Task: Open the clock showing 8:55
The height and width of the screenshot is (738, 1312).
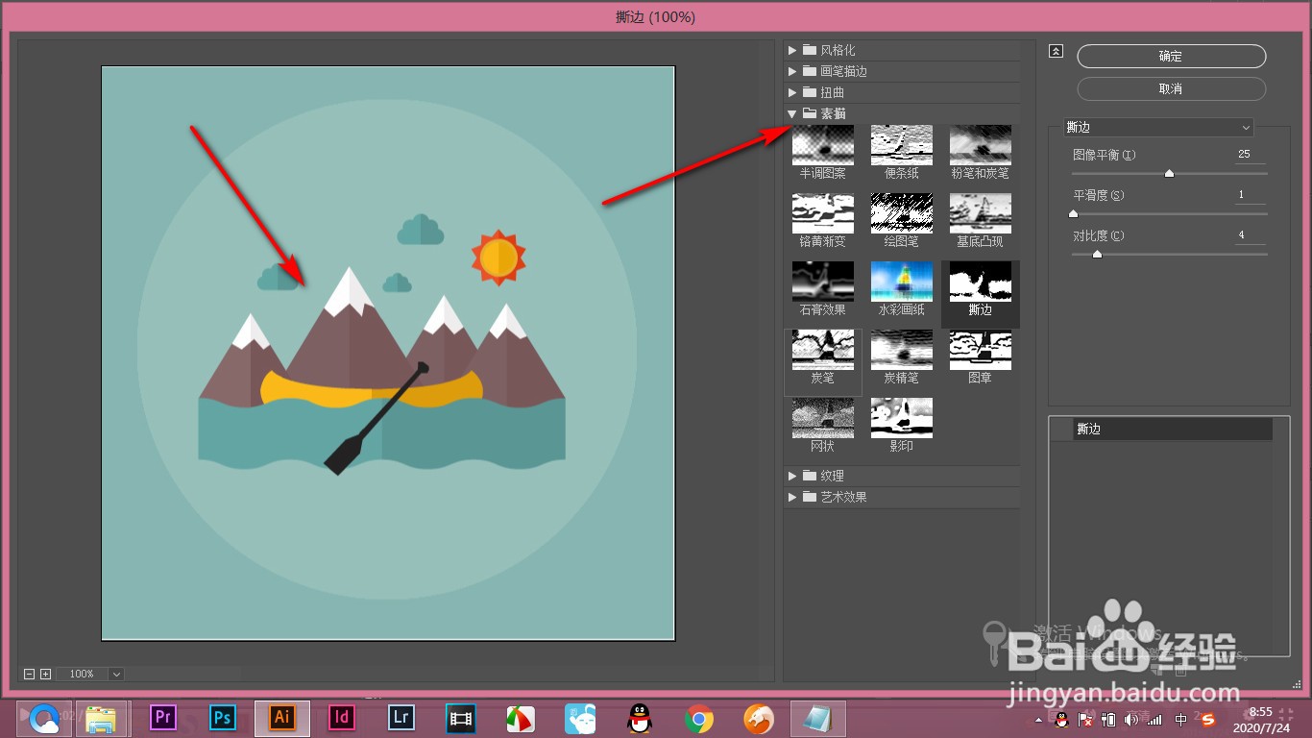Action: tap(1260, 719)
